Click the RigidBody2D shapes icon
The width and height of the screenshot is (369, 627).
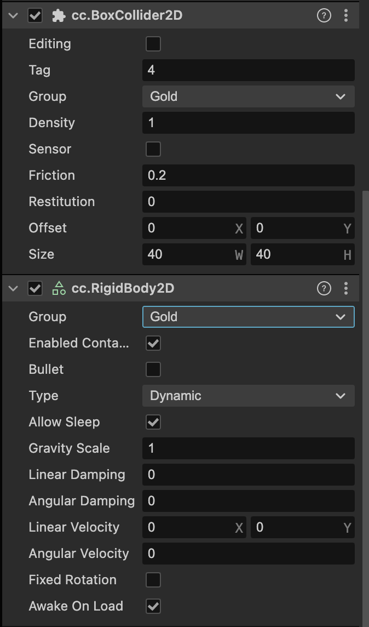tap(59, 288)
